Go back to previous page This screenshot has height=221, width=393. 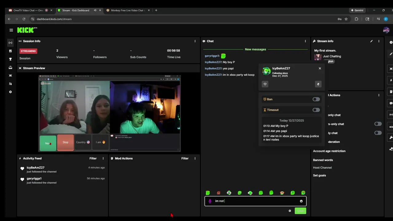(x=9, y=19)
